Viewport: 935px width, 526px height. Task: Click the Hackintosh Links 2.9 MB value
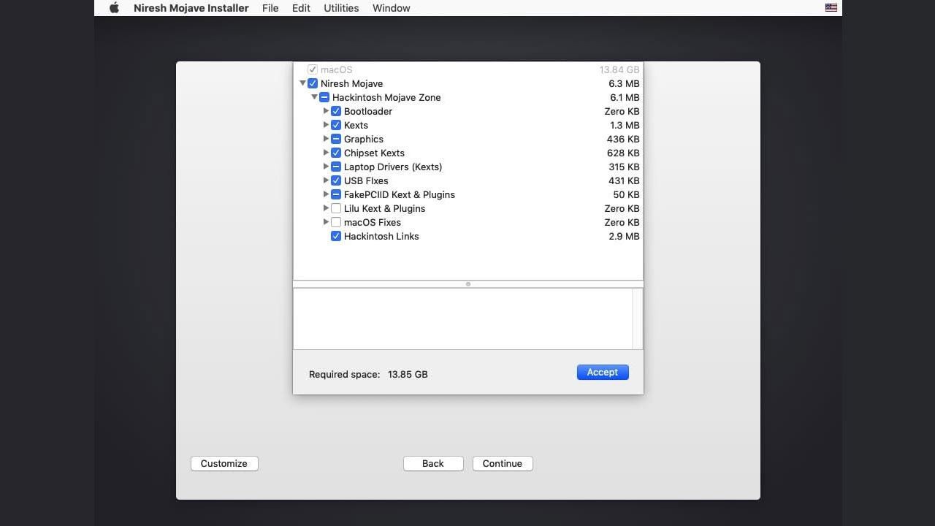(624, 236)
